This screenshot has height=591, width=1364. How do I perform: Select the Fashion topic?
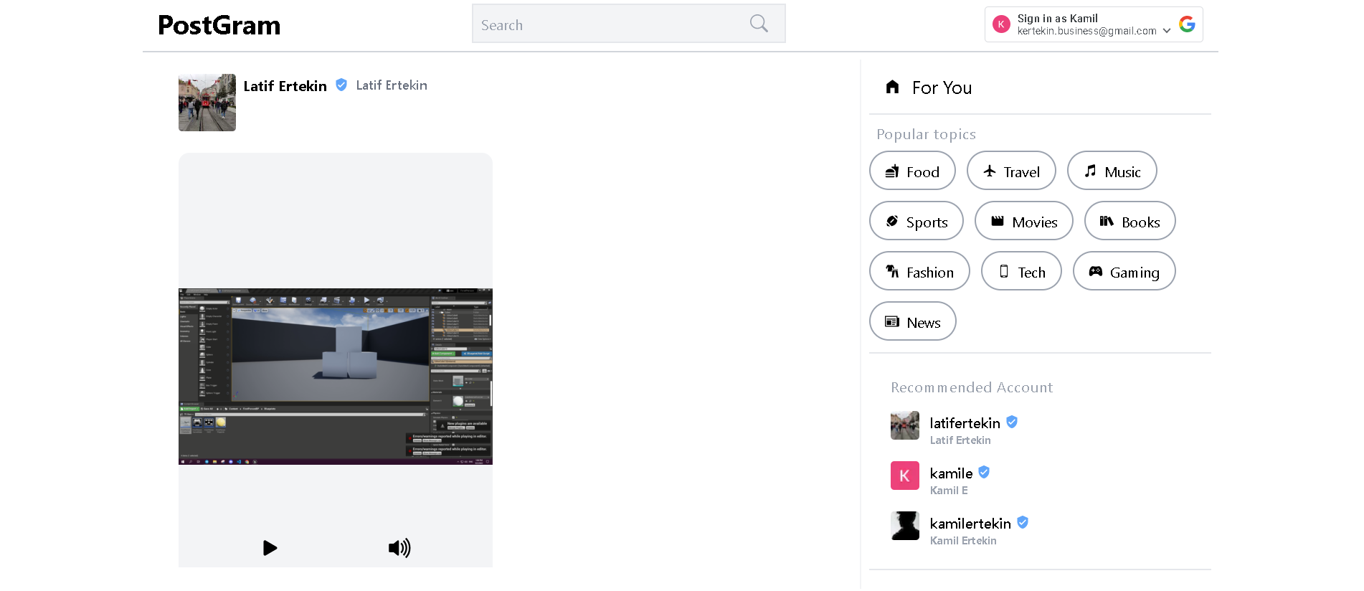point(919,271)
